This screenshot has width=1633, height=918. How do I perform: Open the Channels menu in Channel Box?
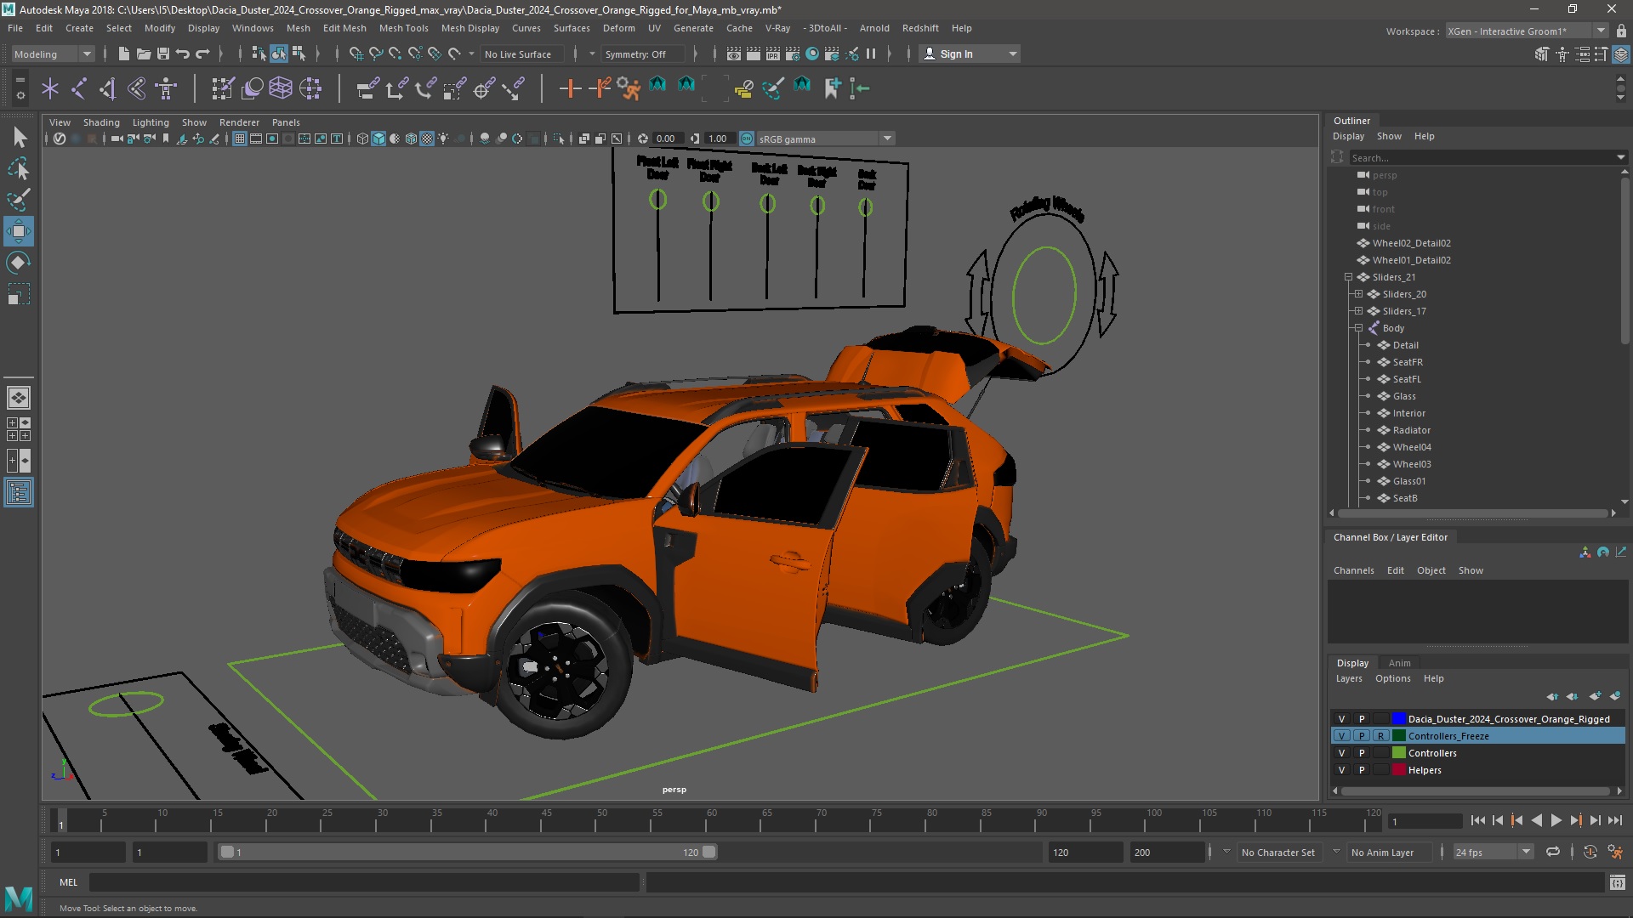1353,570
